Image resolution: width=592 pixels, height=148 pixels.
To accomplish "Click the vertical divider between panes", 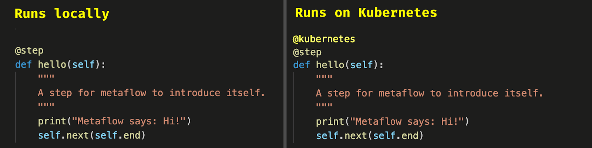I will 285,74.
